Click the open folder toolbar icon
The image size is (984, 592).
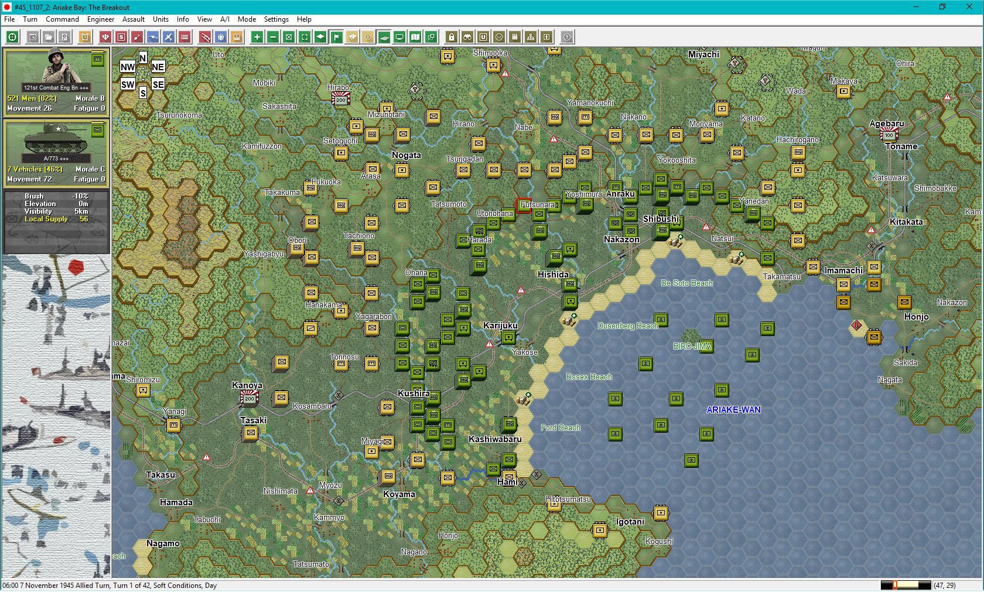pos(49,37)
